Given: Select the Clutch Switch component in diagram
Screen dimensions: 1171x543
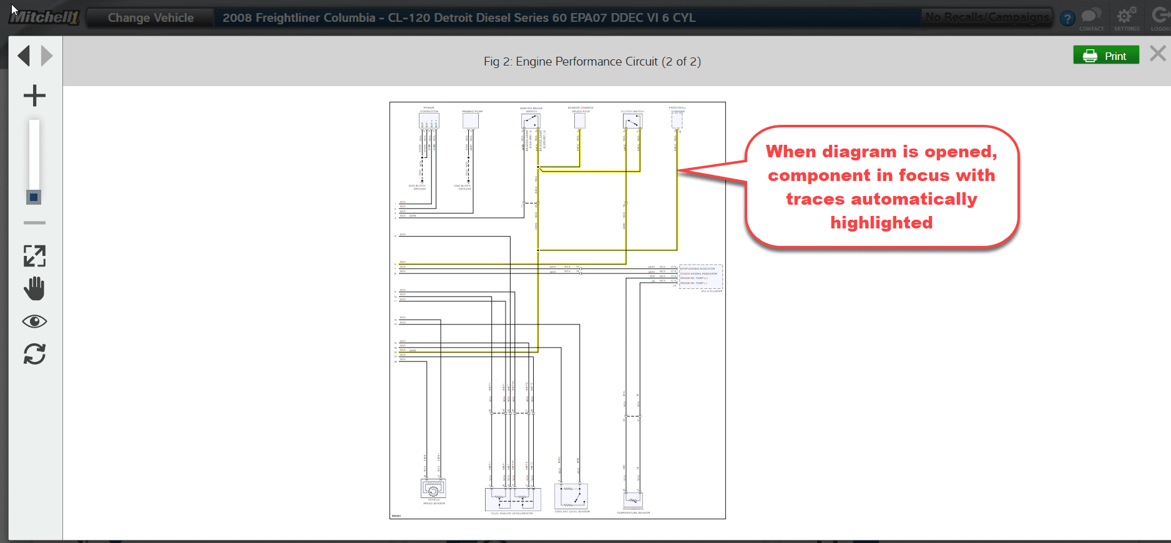Looking at the screenshot, I should [x=632, y=120].
